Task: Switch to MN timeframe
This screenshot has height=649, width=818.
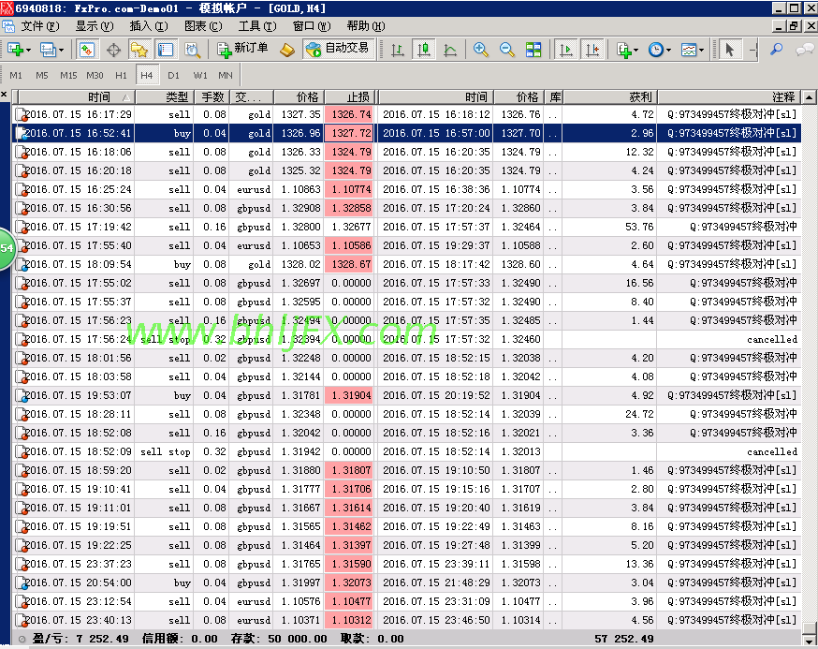Action: 226,76
